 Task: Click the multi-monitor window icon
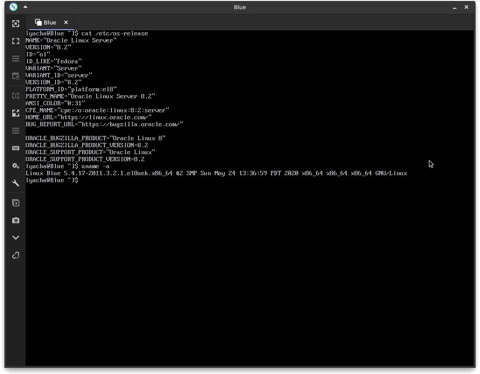click(16, 76)
